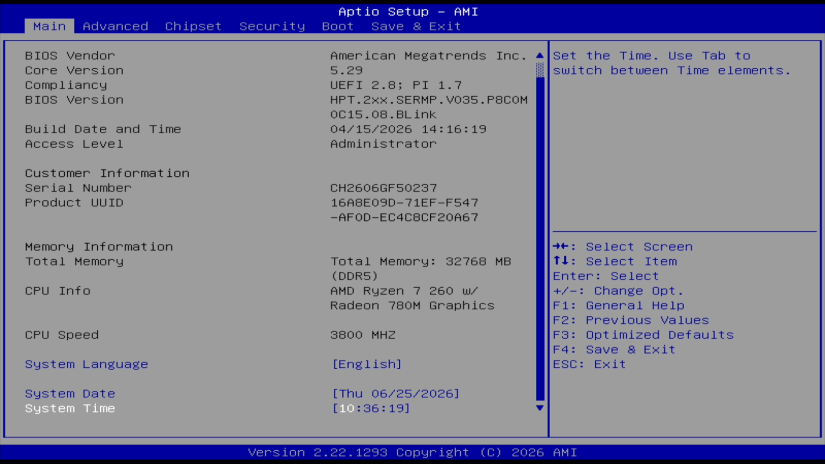Click the Select Screen key hint
This screenshot has height=464, width=825.
click(623, 246)
